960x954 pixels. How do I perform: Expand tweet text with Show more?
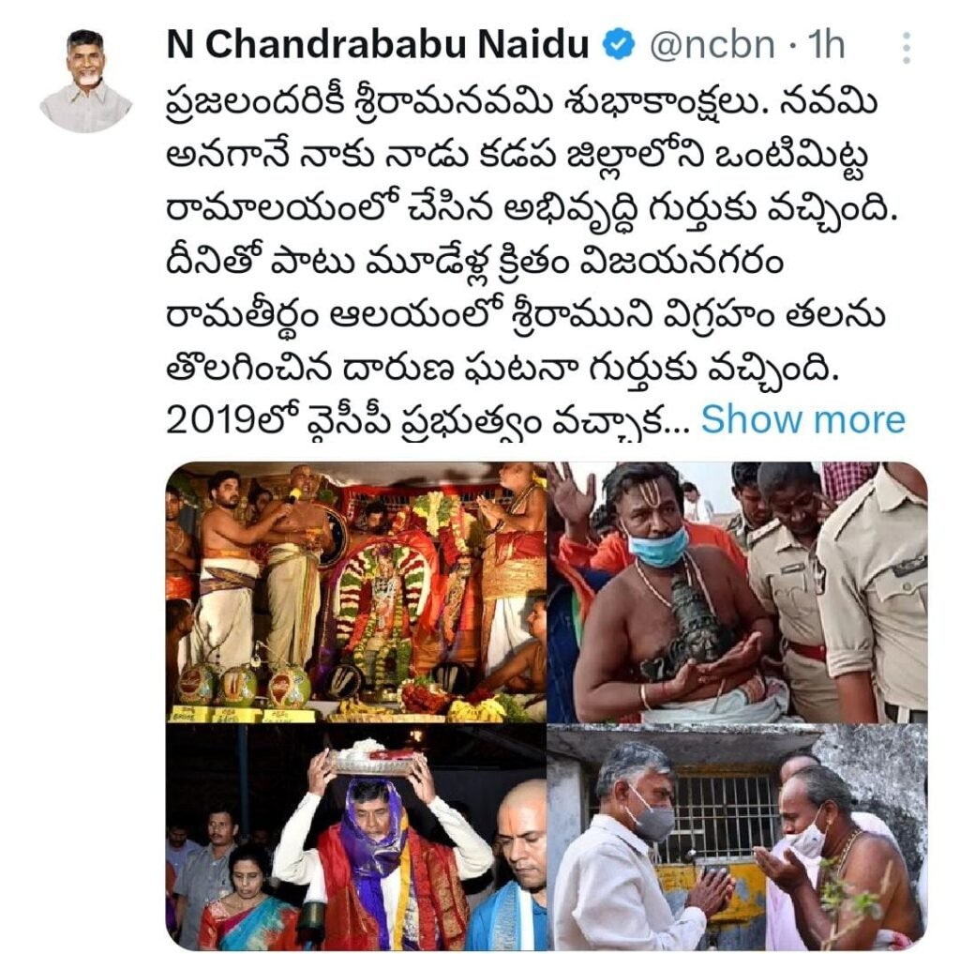[802, 420]
